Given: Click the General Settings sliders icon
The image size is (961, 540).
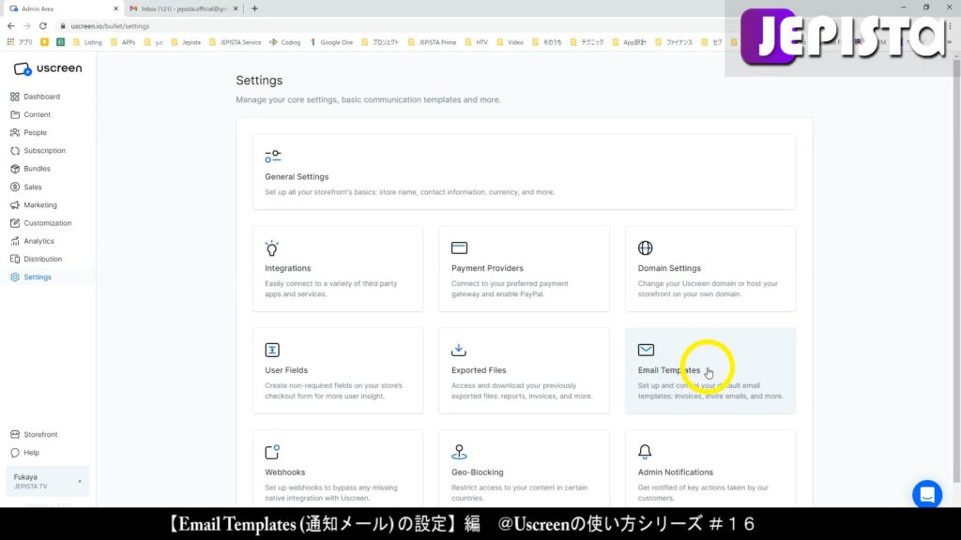Looking at the screenshot, I should point(273,157).
